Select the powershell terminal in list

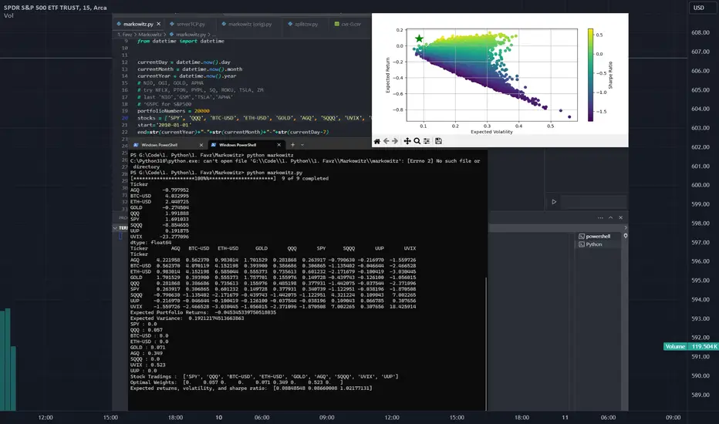(598, 237)
